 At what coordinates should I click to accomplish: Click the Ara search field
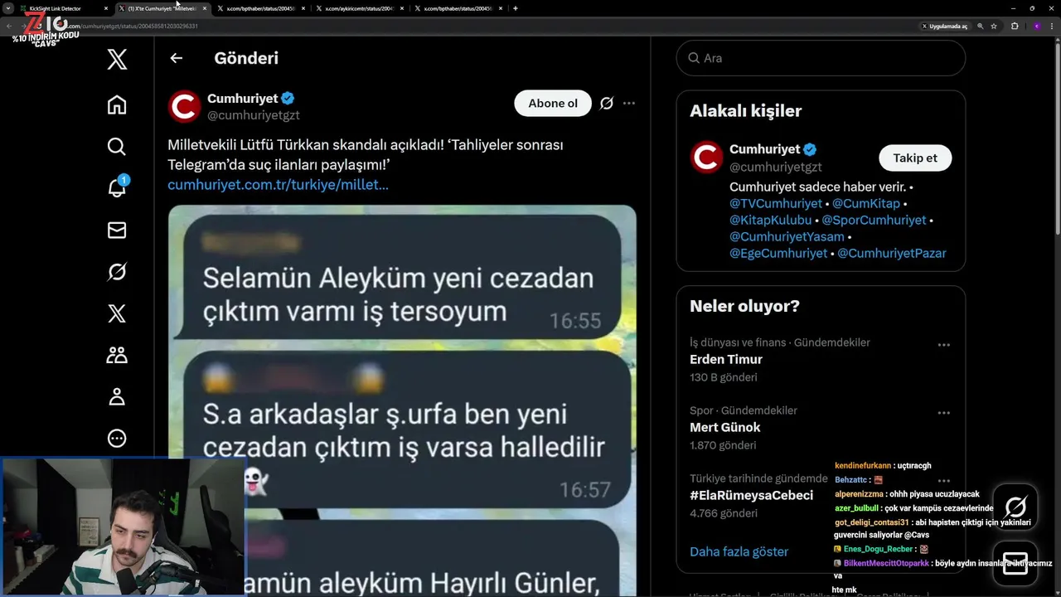(x=821, y=58)
